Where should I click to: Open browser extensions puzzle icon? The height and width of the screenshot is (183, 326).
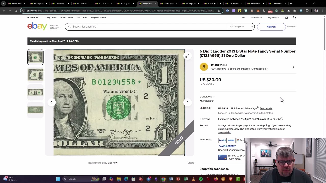(x=307, y=11)
